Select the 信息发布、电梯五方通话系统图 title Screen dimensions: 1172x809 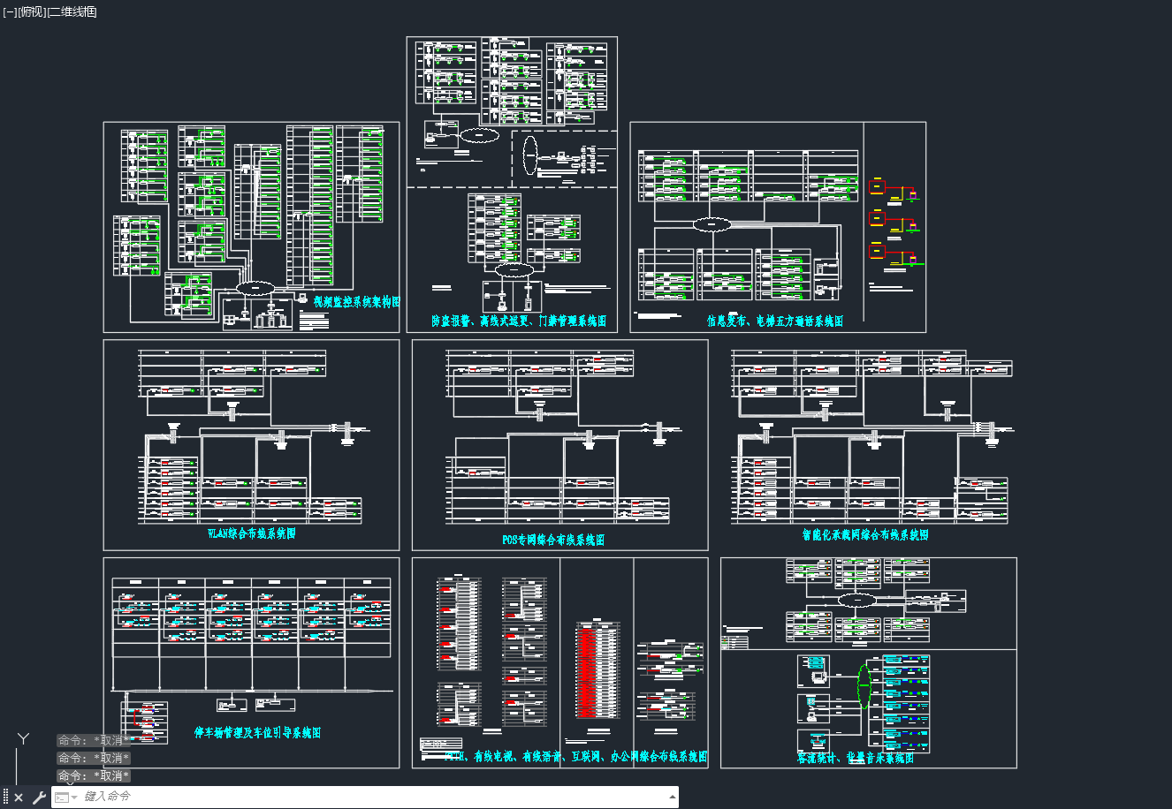[774, 321]
